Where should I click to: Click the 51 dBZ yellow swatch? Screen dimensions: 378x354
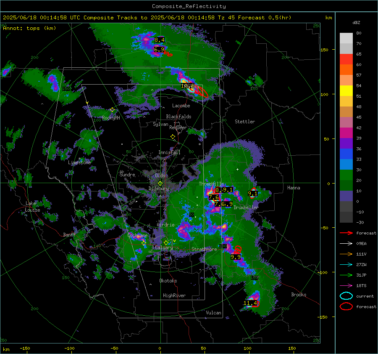coord(346,90)
